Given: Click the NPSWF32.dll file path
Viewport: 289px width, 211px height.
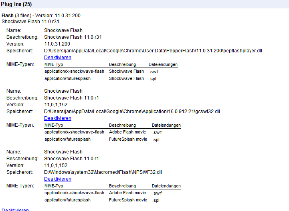Looking at the screenshot, I should 103,172.
